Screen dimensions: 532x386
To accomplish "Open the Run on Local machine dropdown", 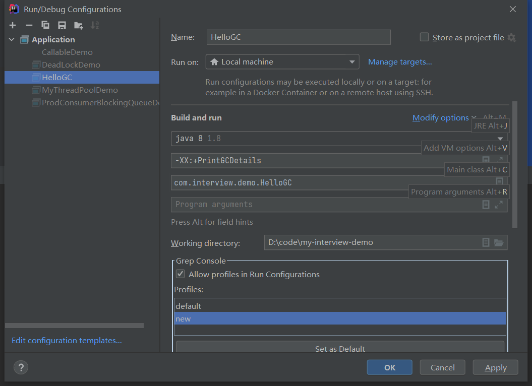I will pyautogui.click(x=282, y=62).
